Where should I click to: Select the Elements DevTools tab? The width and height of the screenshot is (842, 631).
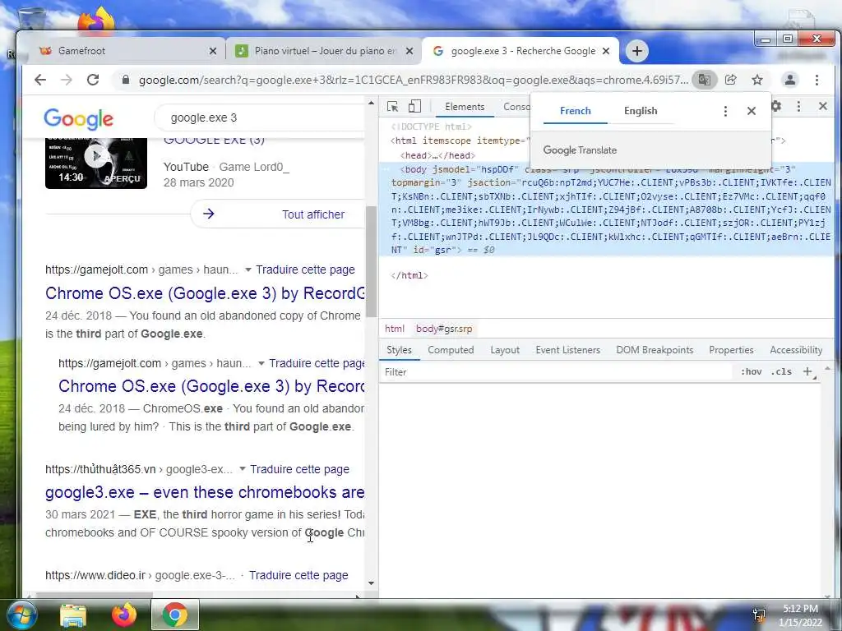[x=465, y=107]
